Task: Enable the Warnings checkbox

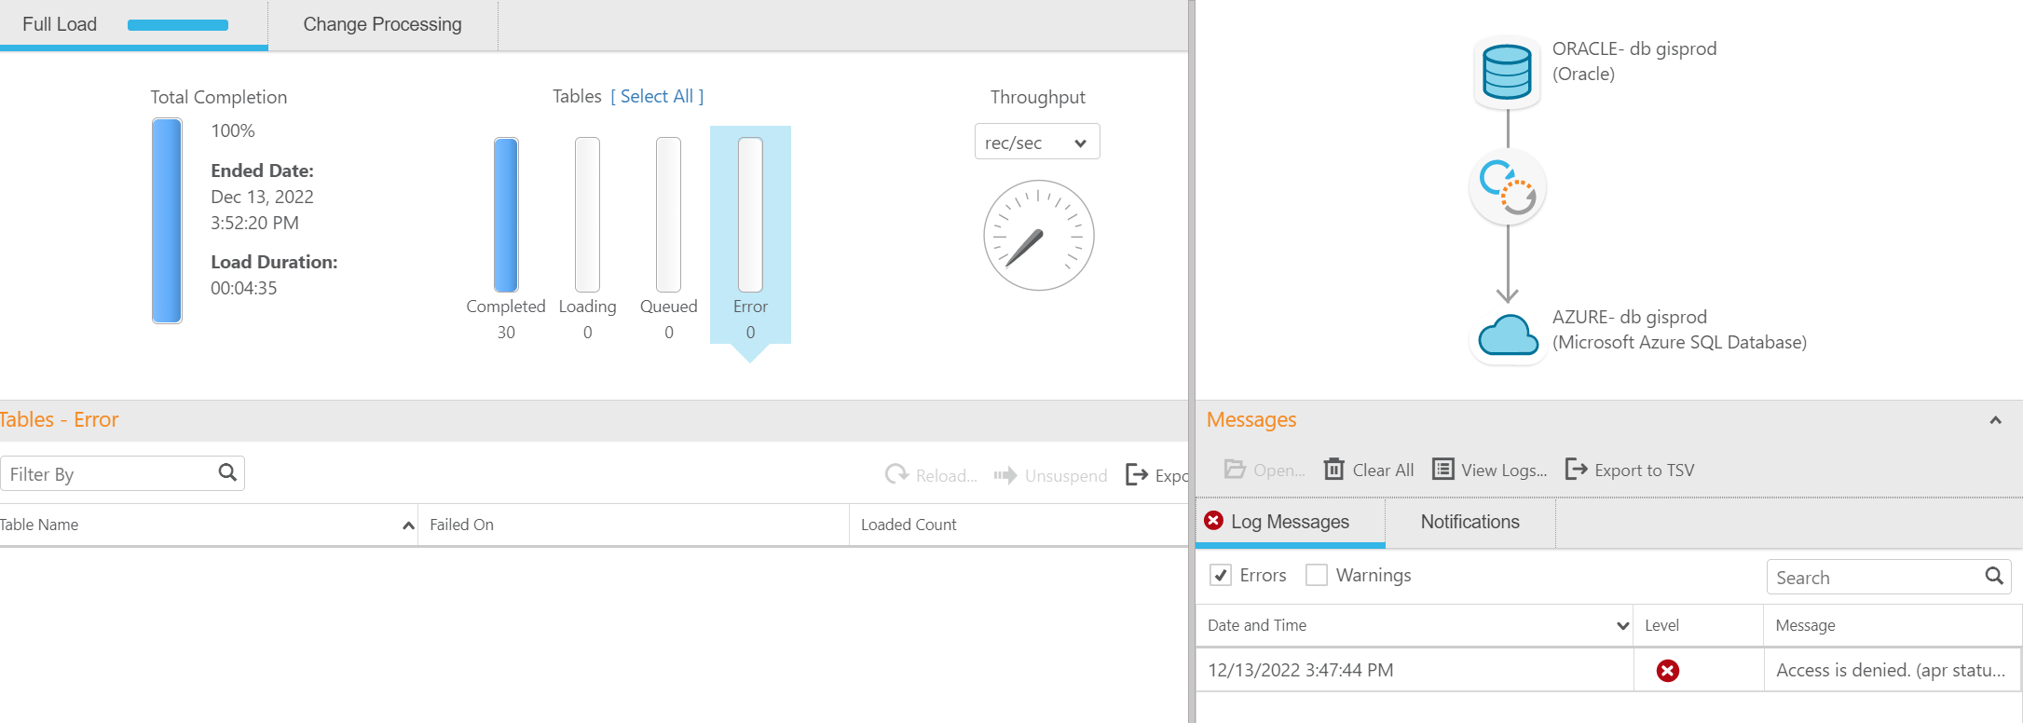Action: [1317, 576]
